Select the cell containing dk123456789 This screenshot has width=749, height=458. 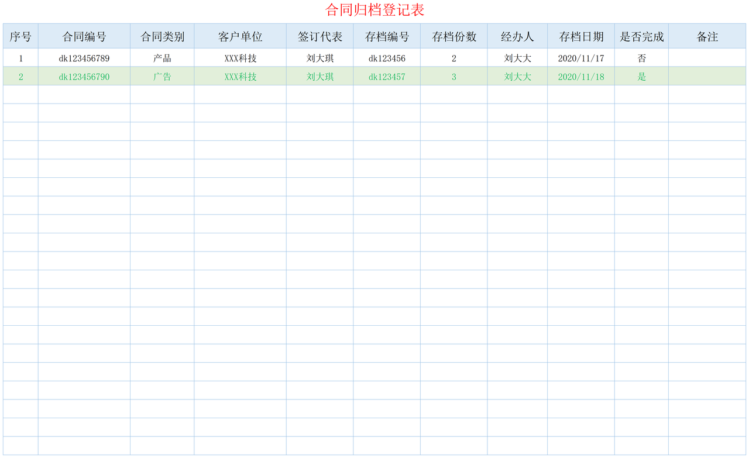(x=84, y=58)
